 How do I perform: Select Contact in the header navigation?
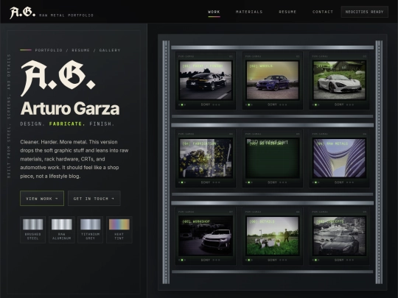[x=323, y=12]
